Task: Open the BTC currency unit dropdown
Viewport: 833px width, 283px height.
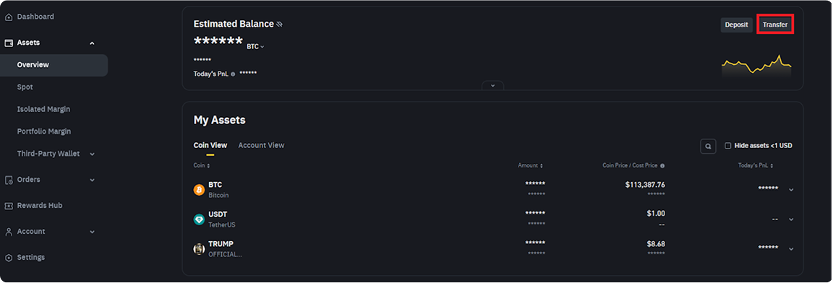Action: pos(255,47)
